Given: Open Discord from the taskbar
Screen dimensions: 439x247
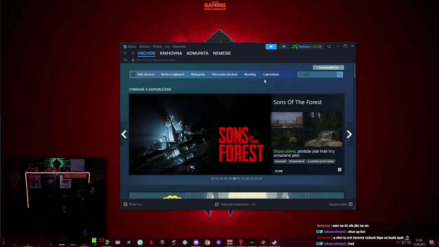Looking at the screenshot, I should click(196, 242).
